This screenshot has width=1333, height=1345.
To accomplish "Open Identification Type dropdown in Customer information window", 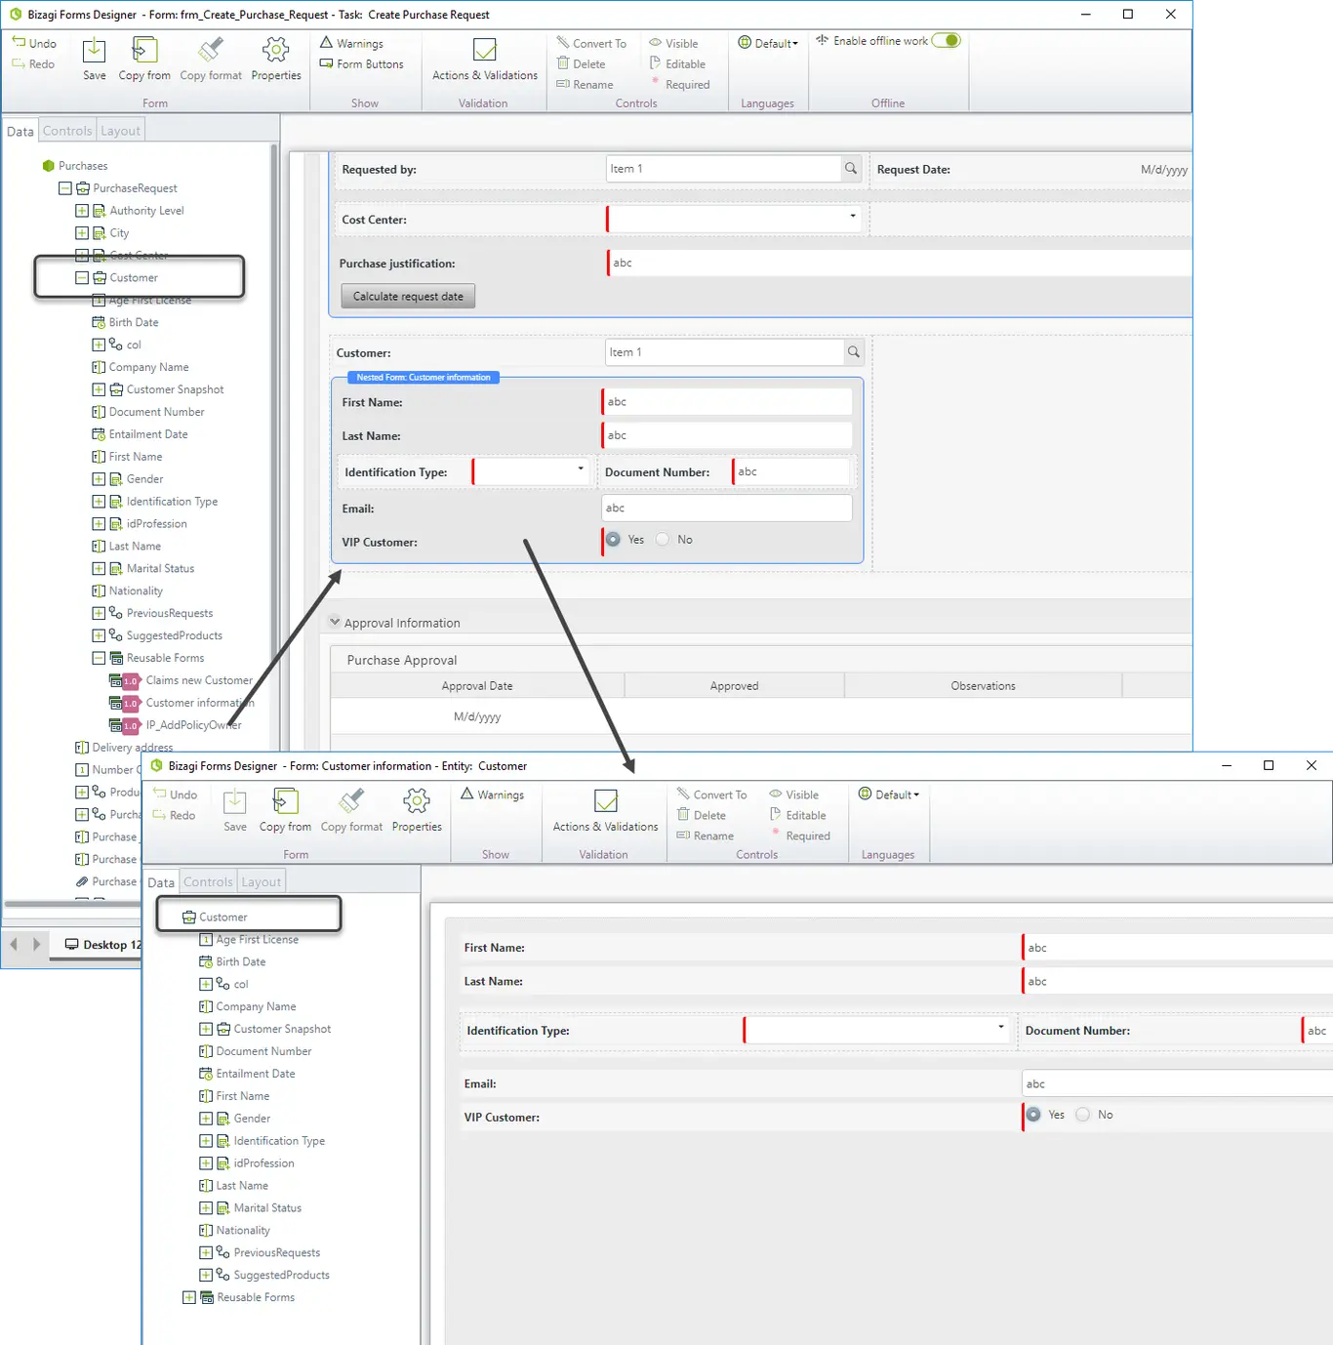I will 1000,1028.
